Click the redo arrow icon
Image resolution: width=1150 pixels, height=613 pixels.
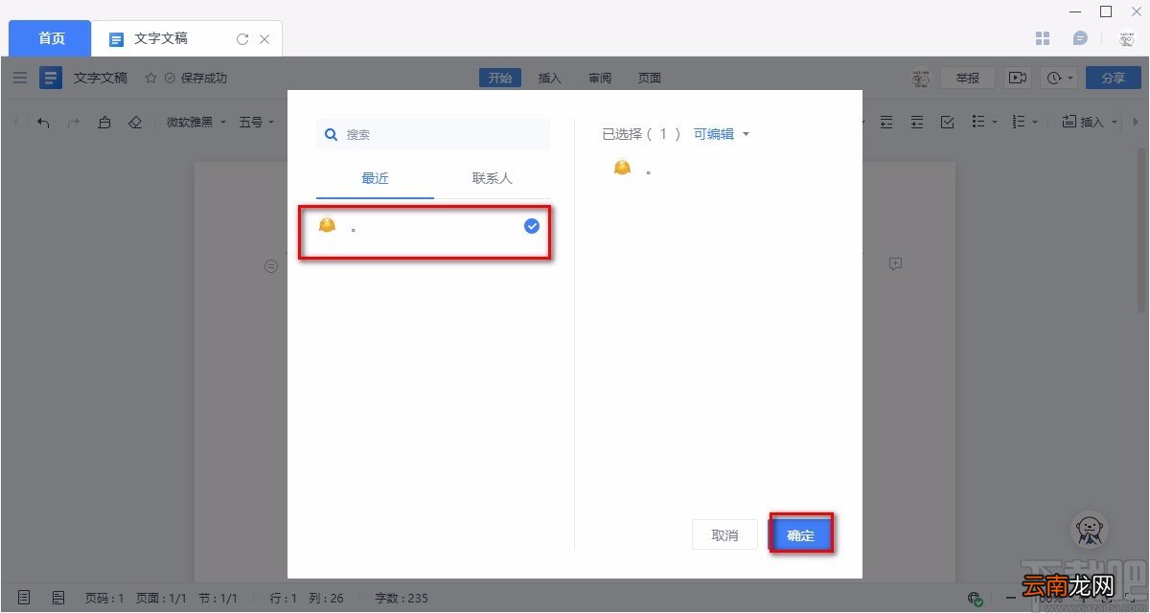click(x=74, y=122)
